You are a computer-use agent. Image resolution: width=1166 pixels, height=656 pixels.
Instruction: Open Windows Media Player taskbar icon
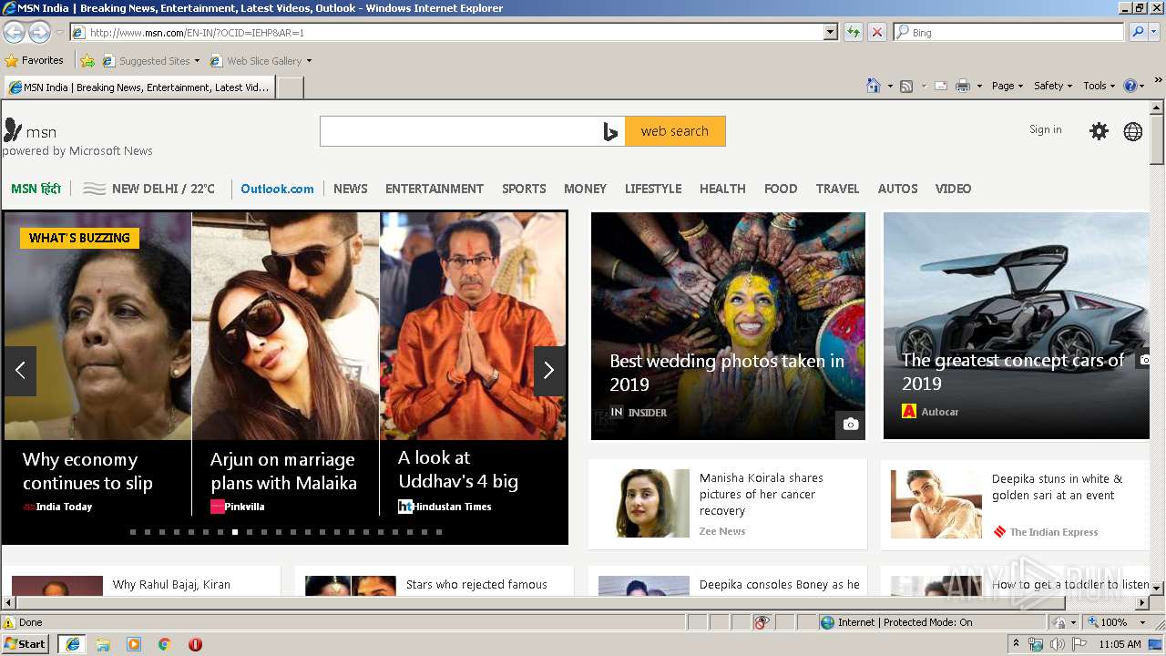tap(134, 644)
